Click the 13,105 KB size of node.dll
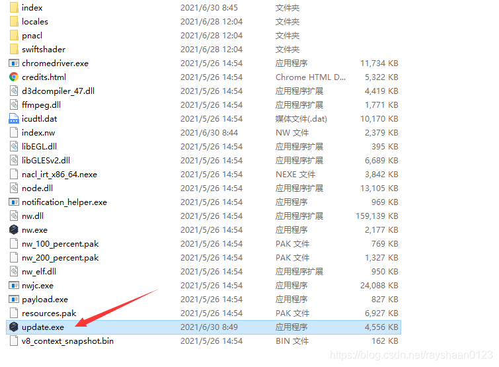 click(x=379, y=188)
